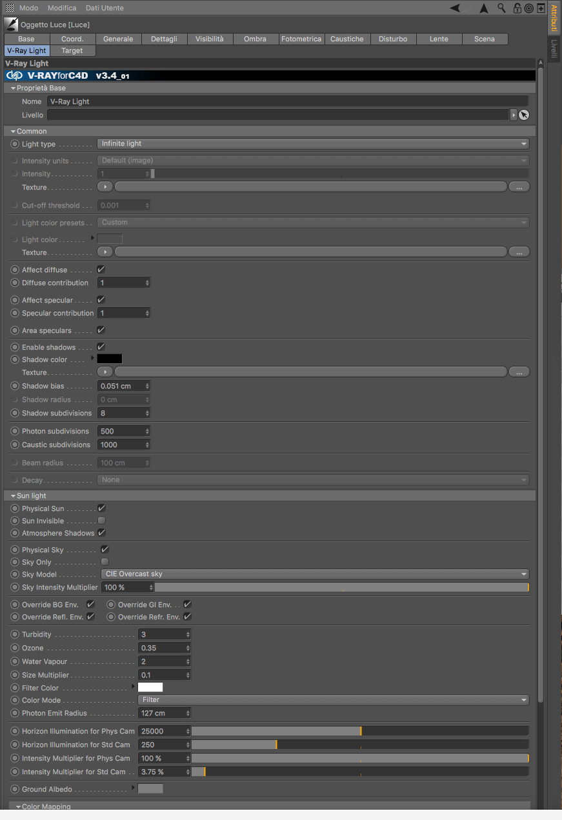Open the Livelli side tab

click(x=554, y=50)
